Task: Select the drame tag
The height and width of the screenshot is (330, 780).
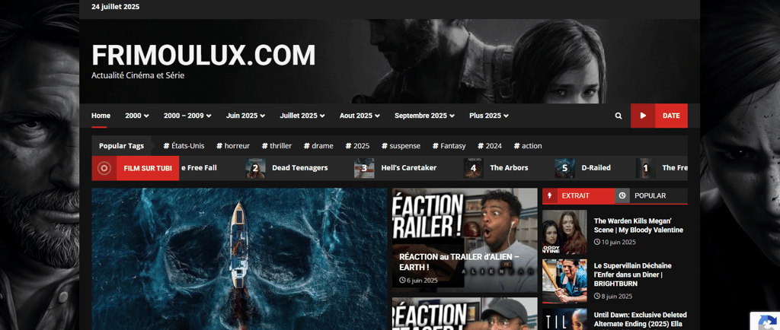Action: point(318,146)
